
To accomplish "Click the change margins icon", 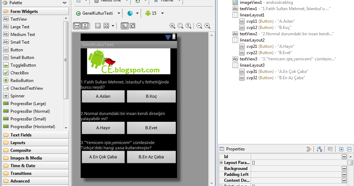I will 98,26.
